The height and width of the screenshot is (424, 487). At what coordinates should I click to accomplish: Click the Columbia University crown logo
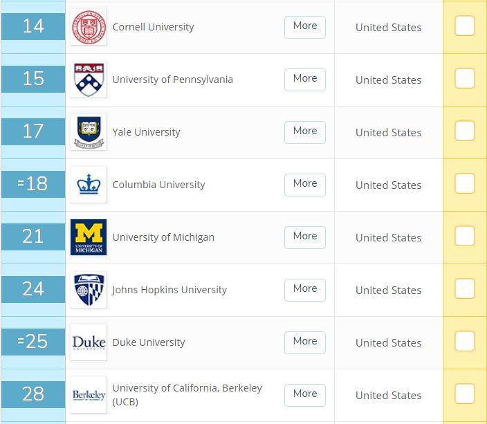(89, 185)
